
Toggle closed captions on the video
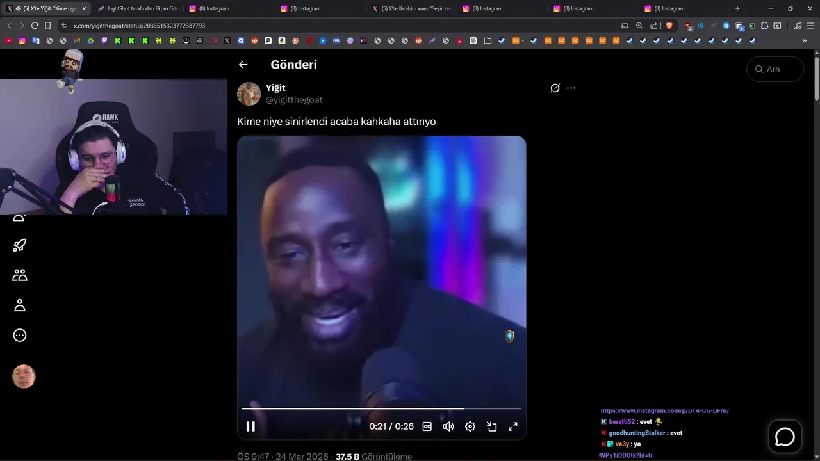[x=427, y=426]
